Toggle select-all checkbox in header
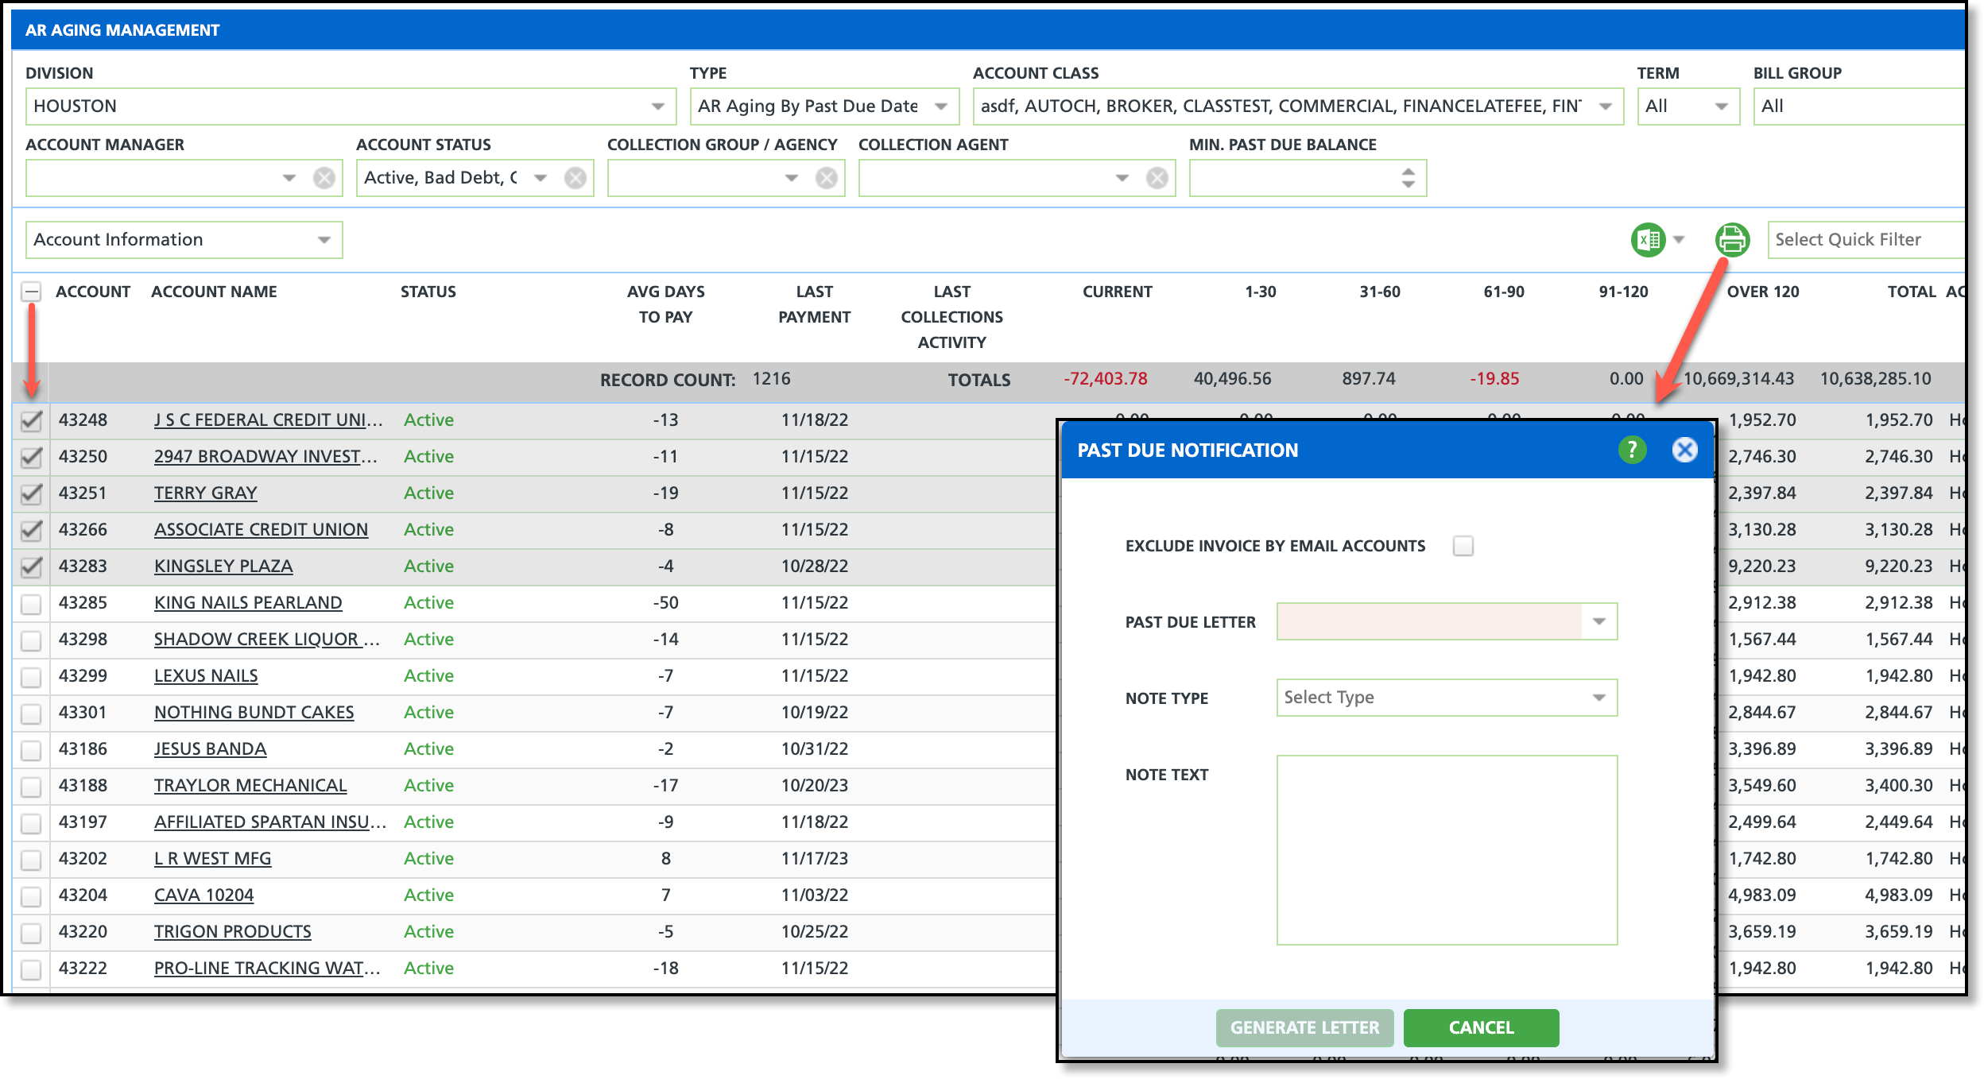 31,292
